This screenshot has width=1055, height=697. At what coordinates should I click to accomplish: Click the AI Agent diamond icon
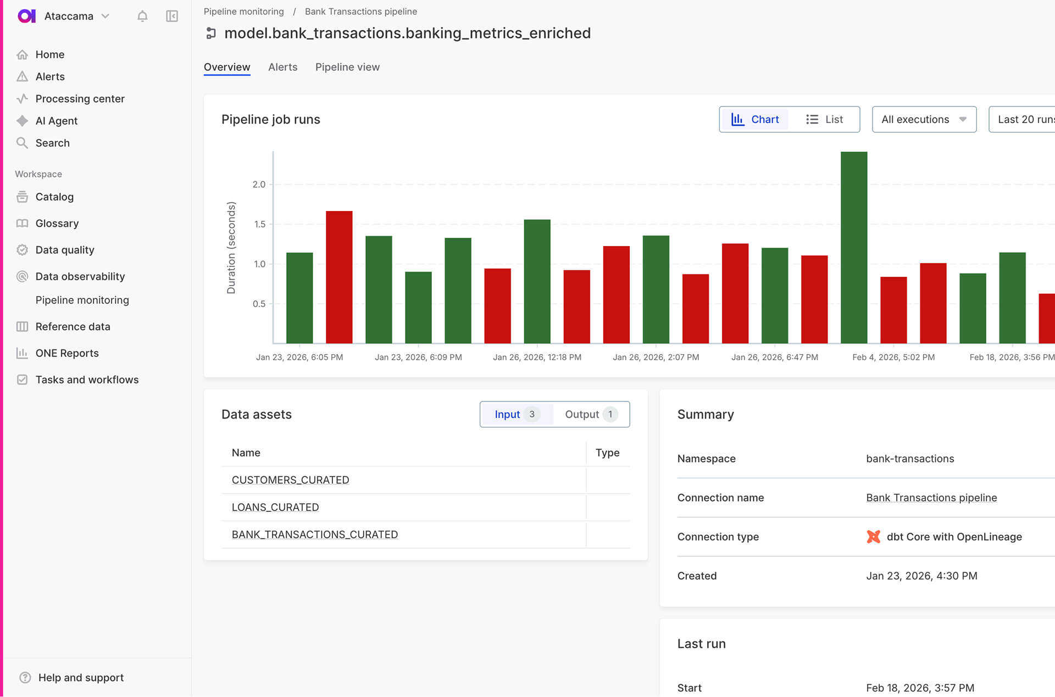point(22,121)
